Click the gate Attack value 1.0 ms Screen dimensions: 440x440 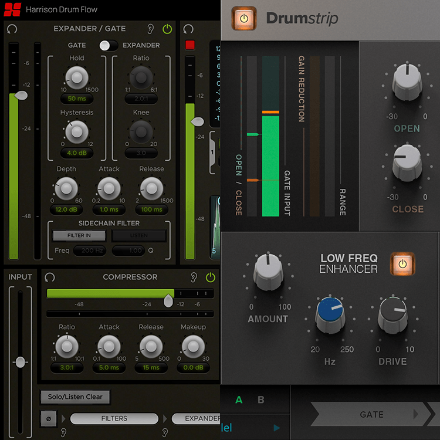coord(109,209)
